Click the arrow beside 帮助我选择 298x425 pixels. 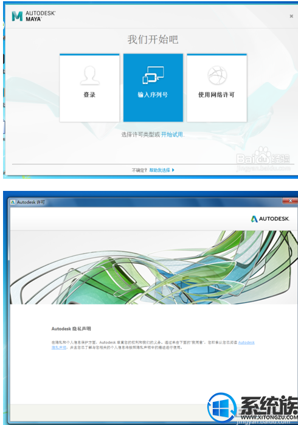[173, 170]
